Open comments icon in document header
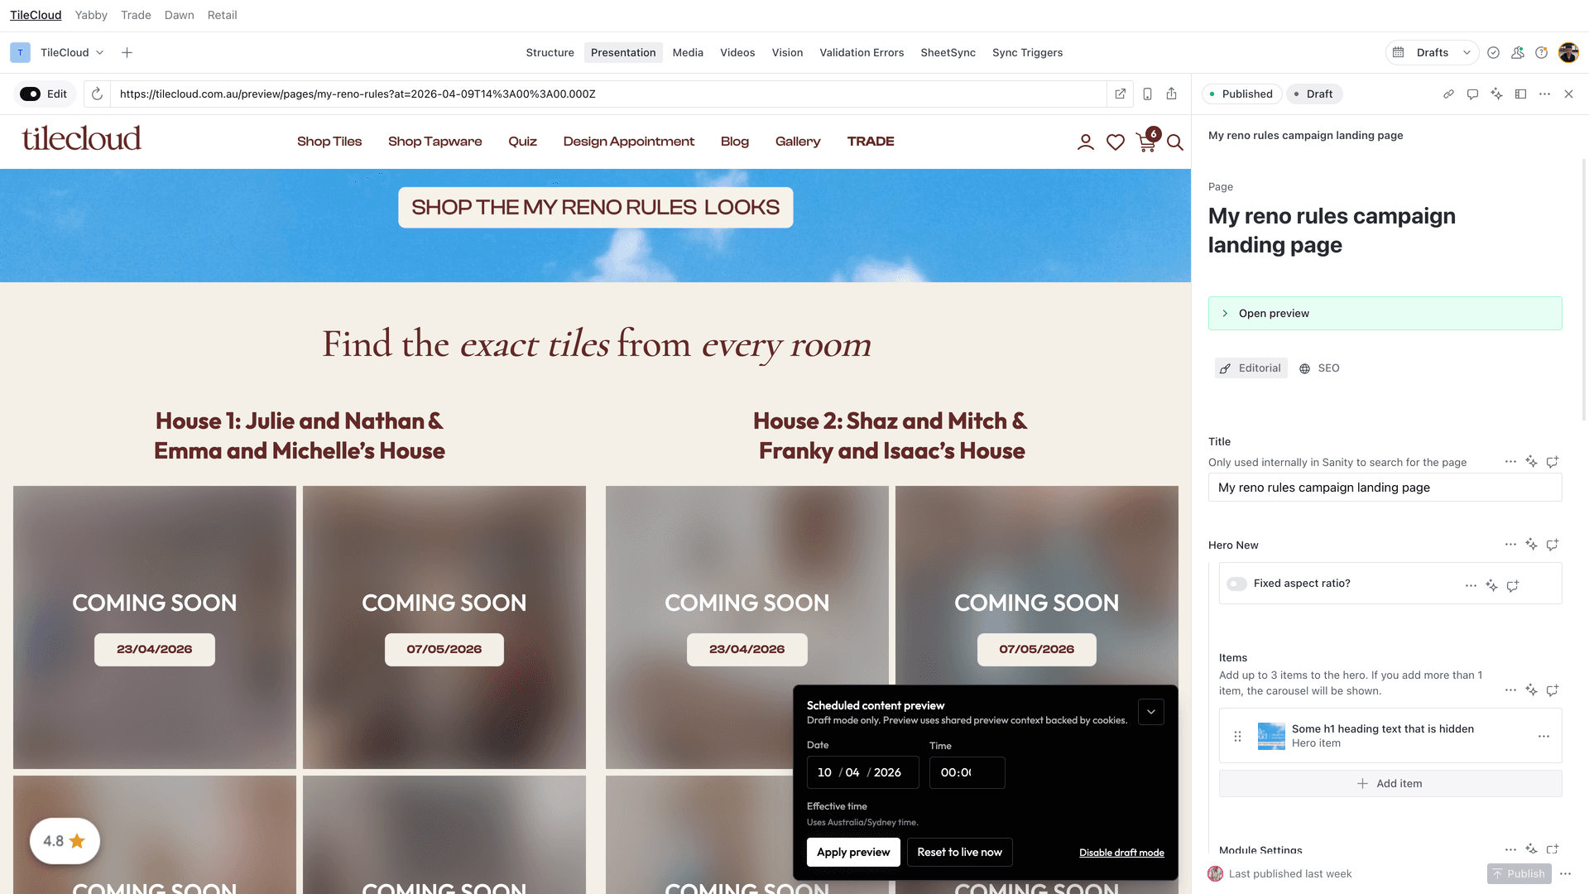The height and width of the screenshot is (894, 1589). tap(1472, 94)
